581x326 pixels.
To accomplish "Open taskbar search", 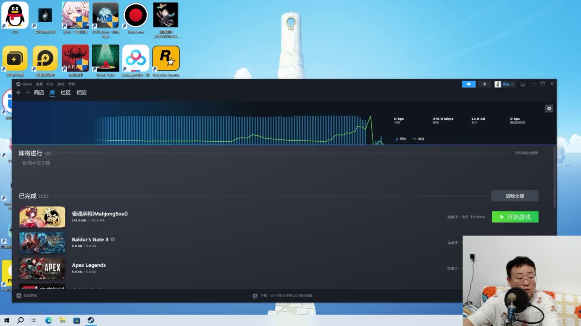I will 20,321.
